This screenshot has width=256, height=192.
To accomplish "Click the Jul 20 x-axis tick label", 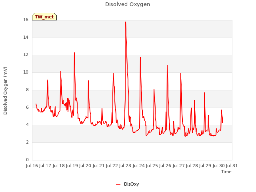I will [85, 166].
